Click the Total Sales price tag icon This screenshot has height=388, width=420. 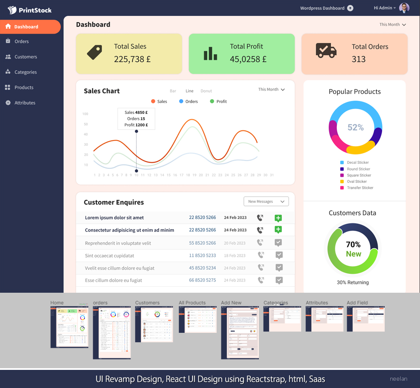pos(94,53)
